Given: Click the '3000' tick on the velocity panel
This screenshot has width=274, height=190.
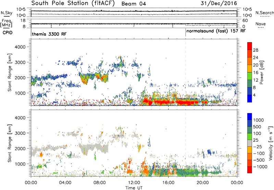Looking at the screenshot, I should coord(20,133).
